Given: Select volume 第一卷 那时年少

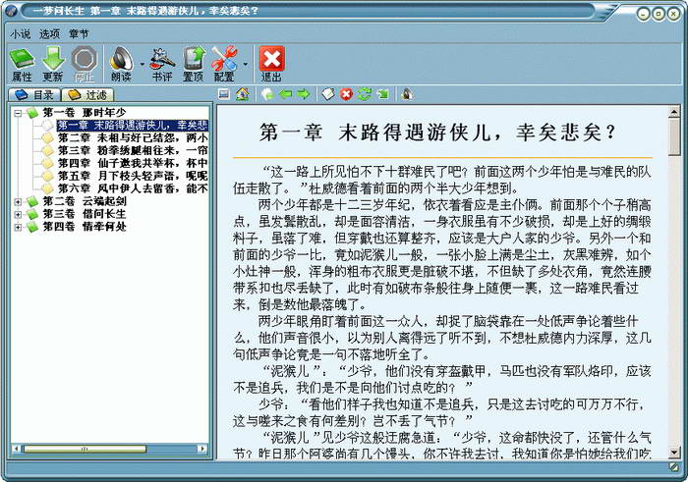Looking at the screenshot, I should click(x=85, y=113).
